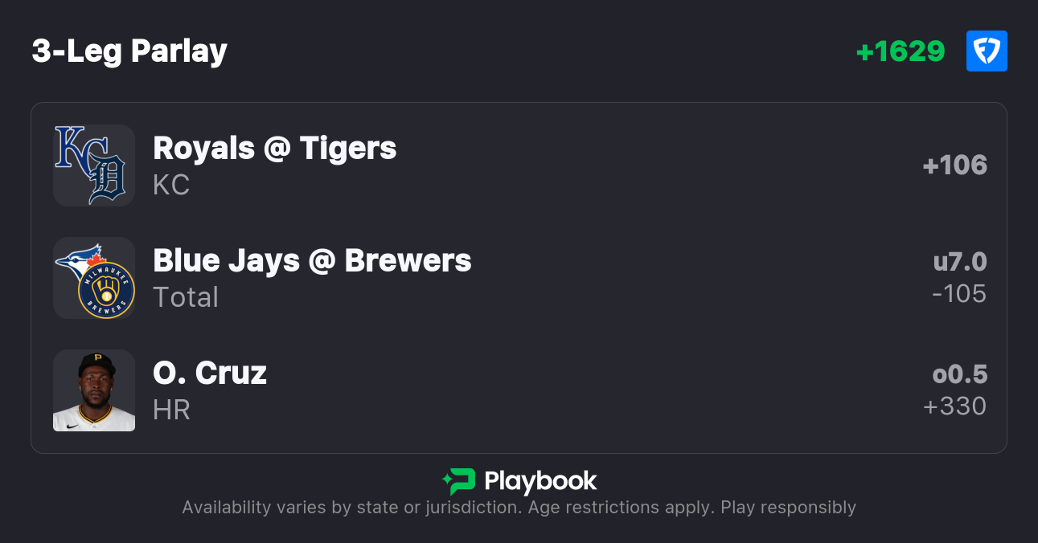This screenshot has height=543, width=1038.
Task: Click the Detroit Tigers D logo
Action: [108, 179]
